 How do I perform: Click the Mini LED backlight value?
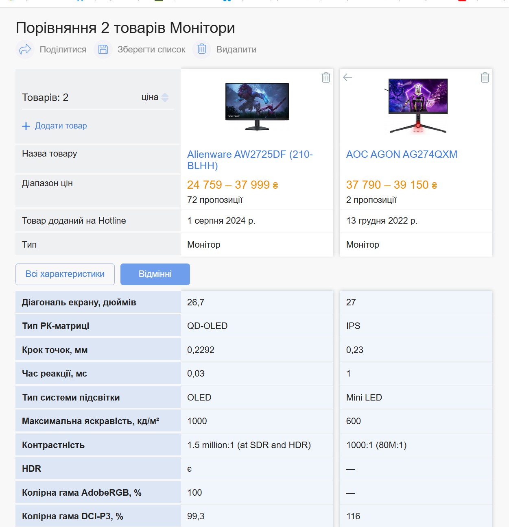pos(364,398)
